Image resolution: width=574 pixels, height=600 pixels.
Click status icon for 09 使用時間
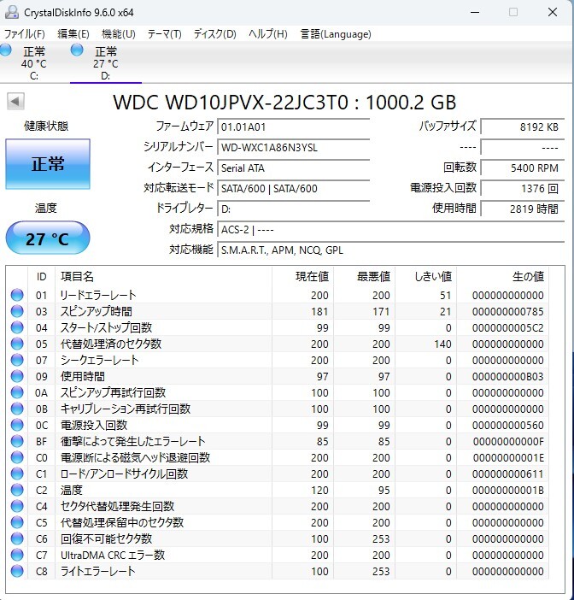[17, 376]
